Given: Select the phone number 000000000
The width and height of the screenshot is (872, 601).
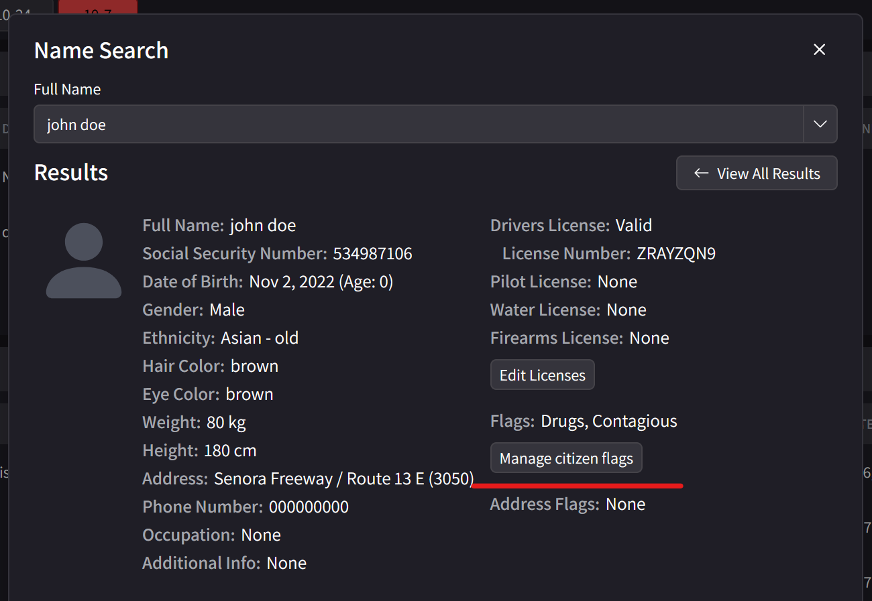Looking at the screenshot, I should pyautogui.click(x=309, y=507).
